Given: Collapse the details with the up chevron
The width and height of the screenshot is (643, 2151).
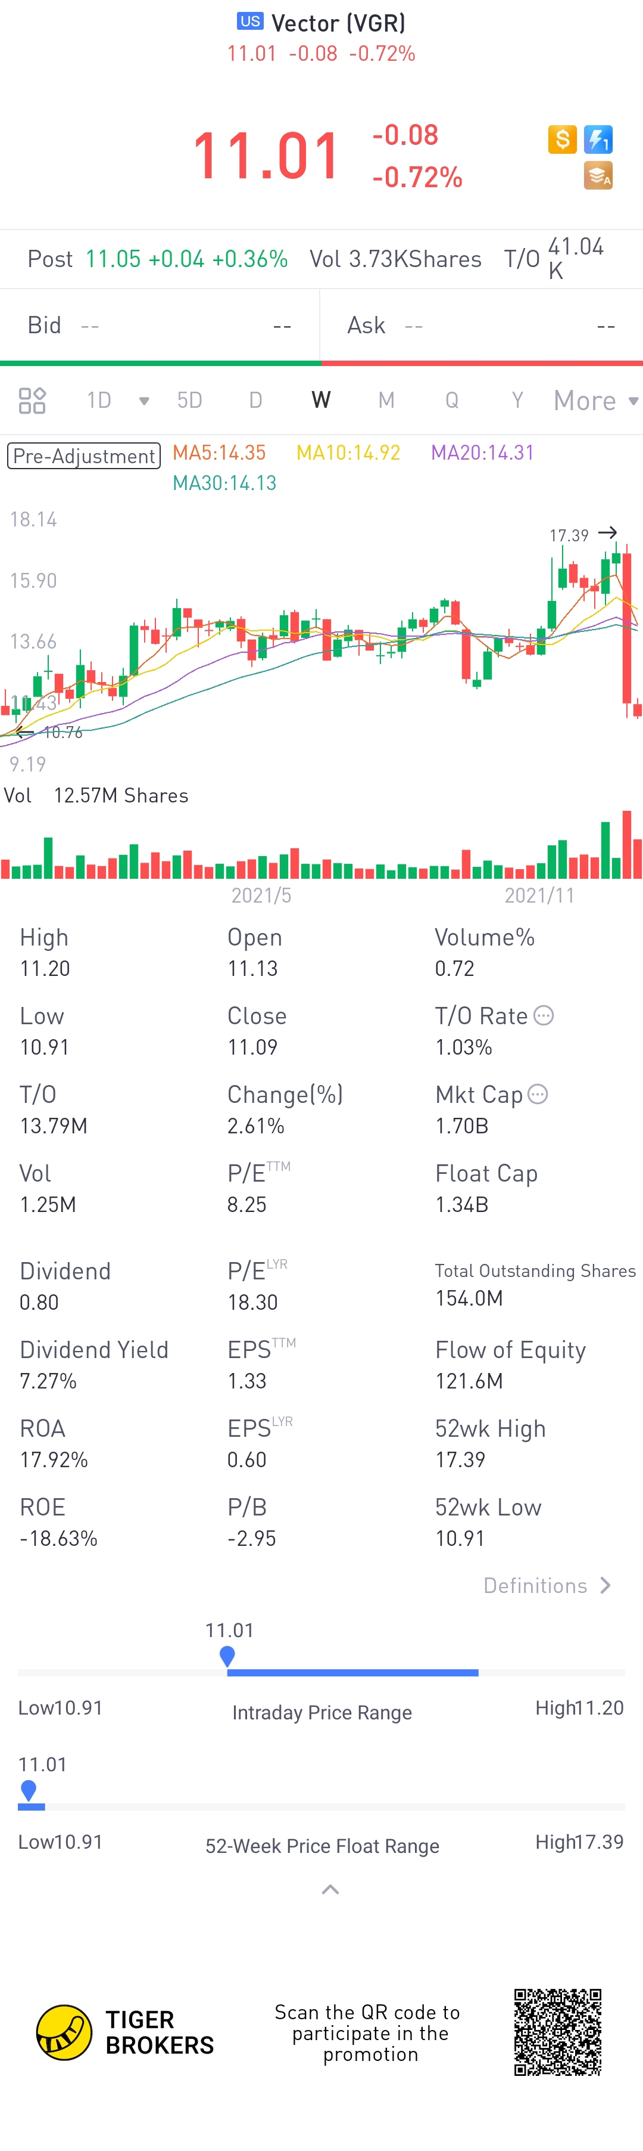Looking at the screenshot, I should click(x=330, y=1890).
